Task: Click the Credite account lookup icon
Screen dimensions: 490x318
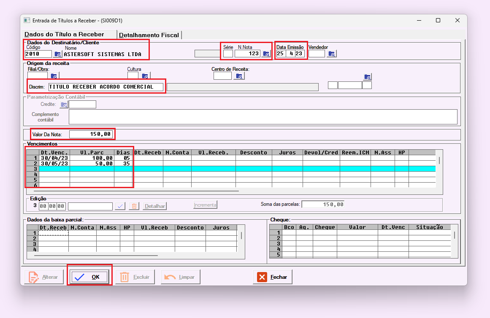Action: (64, 105)
